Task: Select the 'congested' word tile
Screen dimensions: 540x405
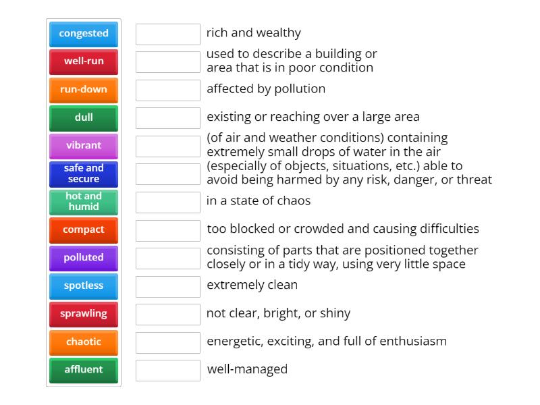Action: (83, 34)
